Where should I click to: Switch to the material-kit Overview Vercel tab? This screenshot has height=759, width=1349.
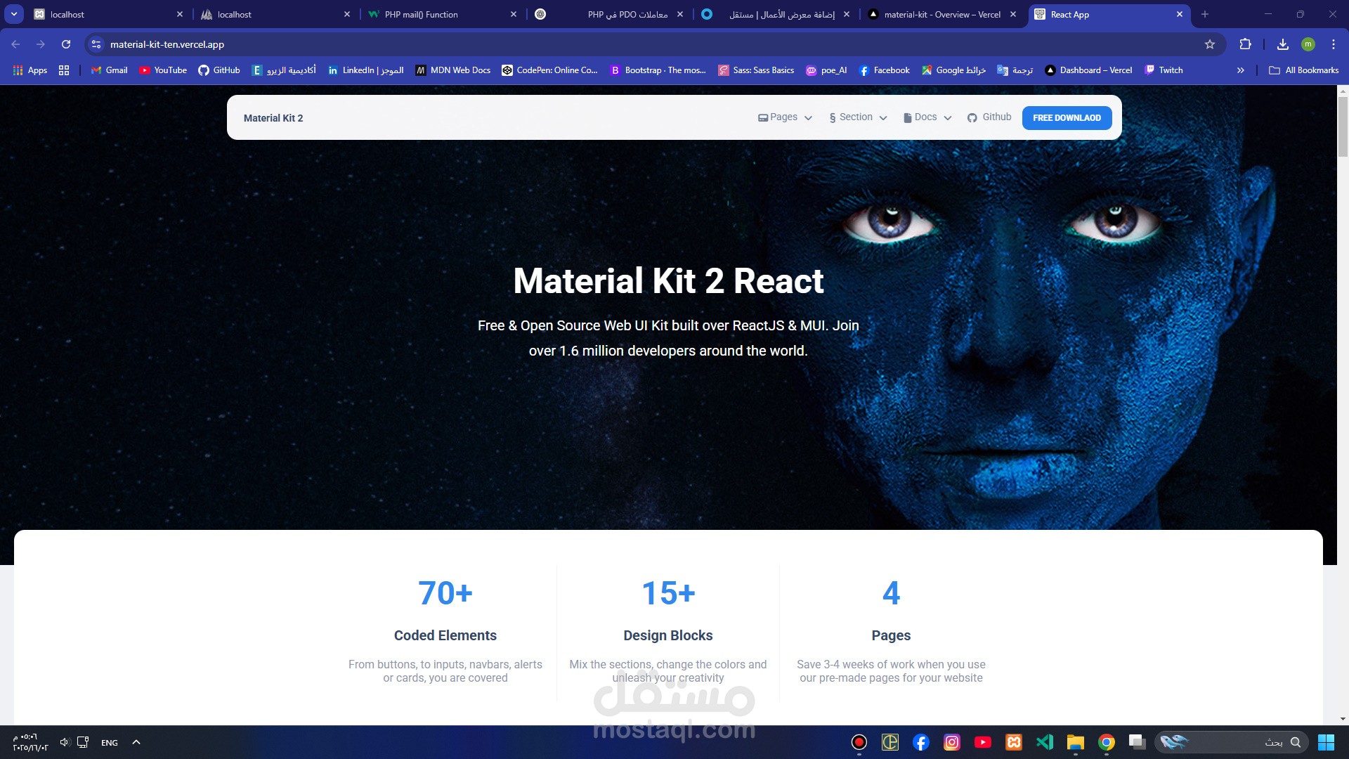[942, 14]
